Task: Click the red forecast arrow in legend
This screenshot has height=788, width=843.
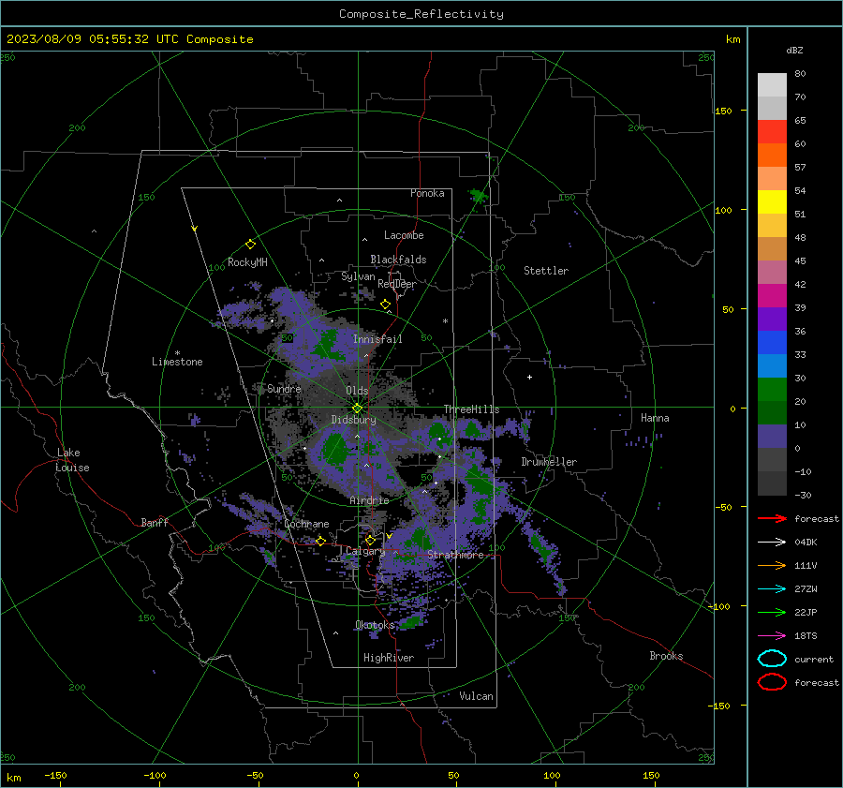Action: pos(772,518)
